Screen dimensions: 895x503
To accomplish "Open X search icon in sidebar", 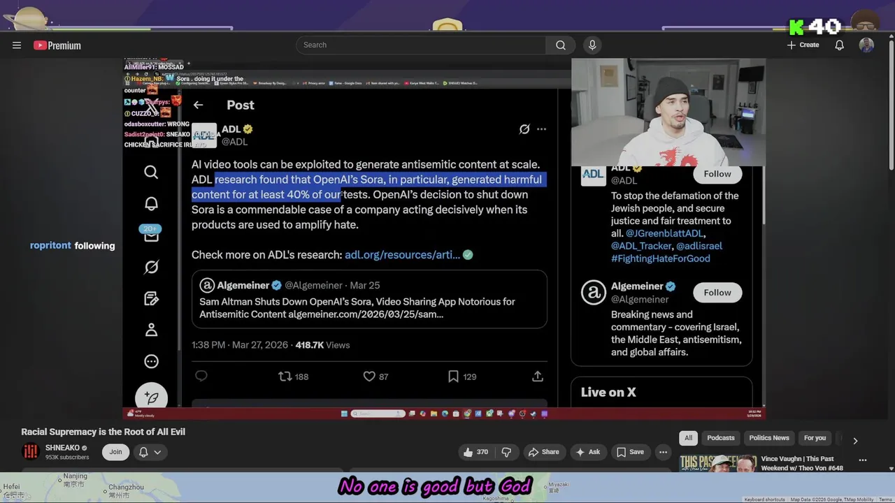I will tap(151, 172).
